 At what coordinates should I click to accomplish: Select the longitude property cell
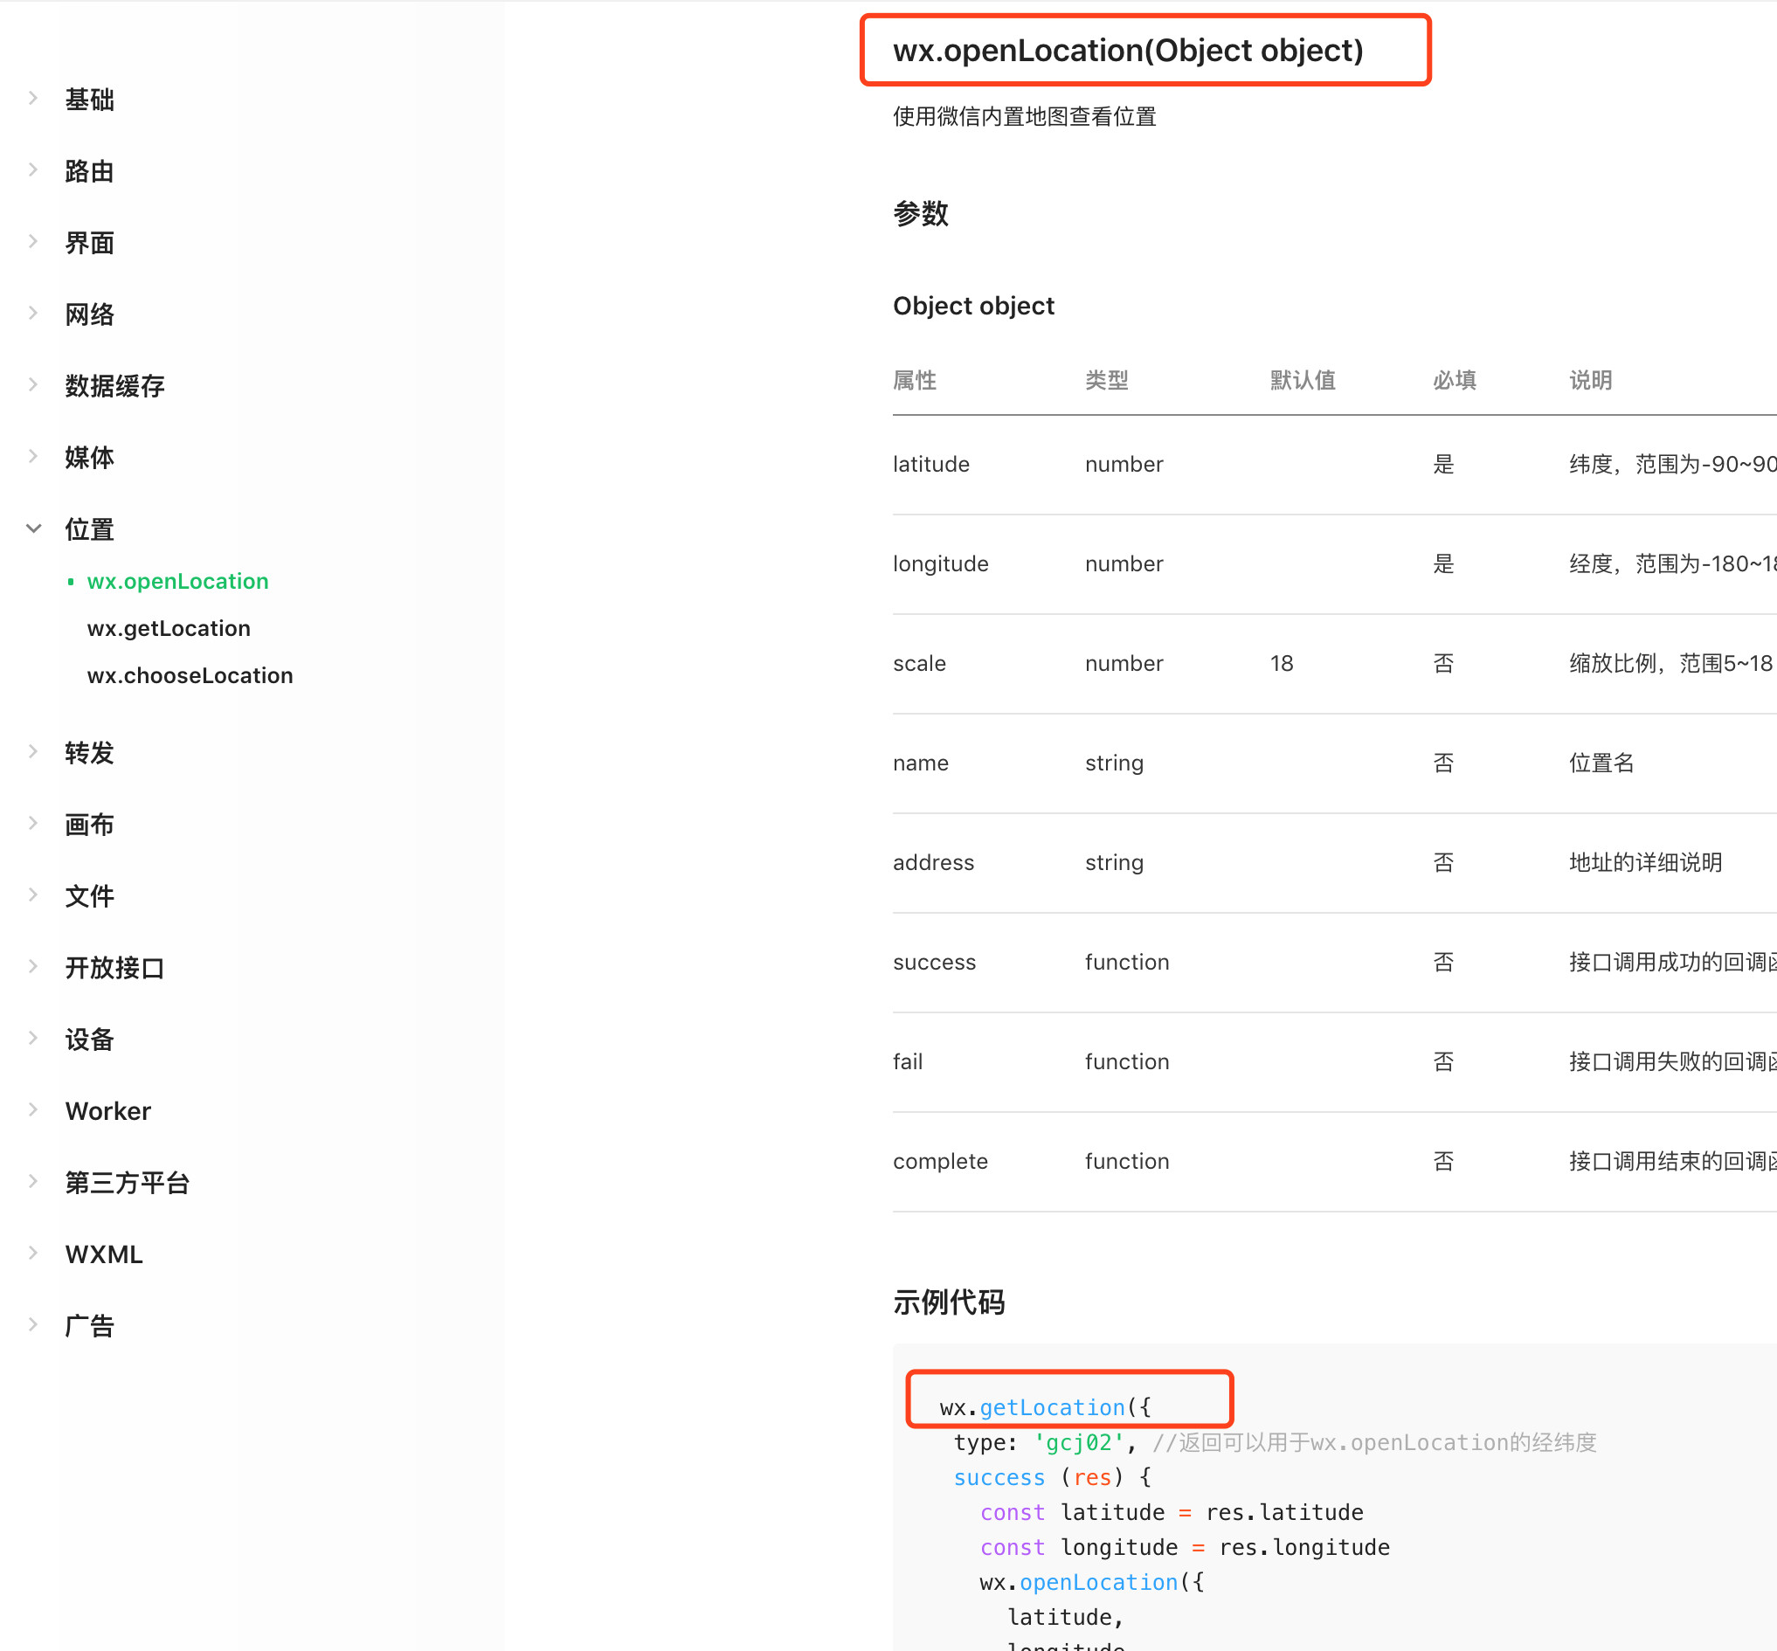click(x=941, y=563)
